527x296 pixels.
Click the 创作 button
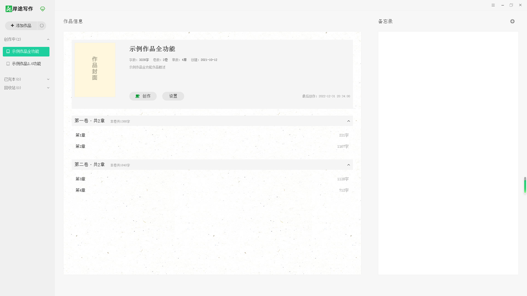coord(143,96)
